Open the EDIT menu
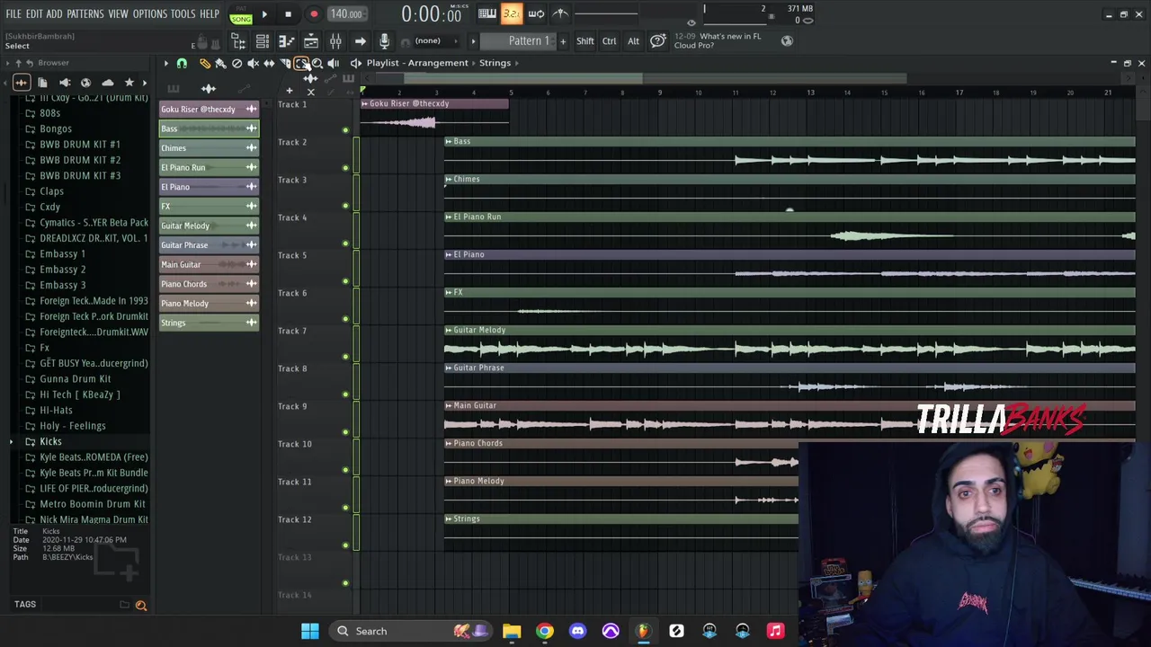 click(34, 14)
